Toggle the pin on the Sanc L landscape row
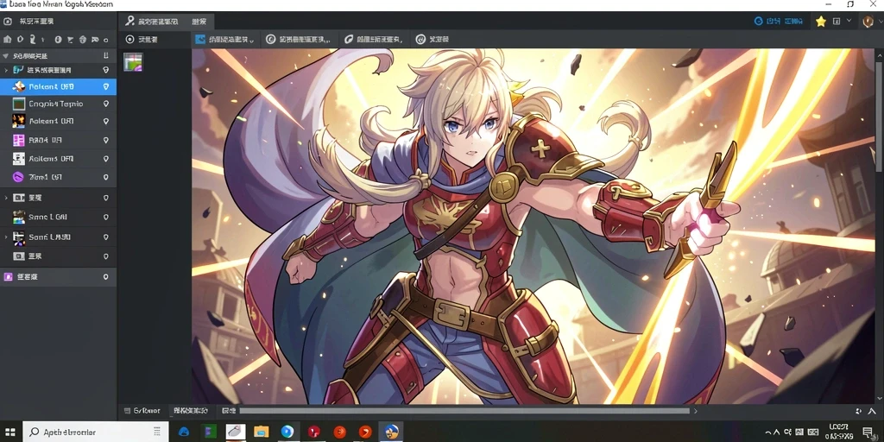 [105, 217]
